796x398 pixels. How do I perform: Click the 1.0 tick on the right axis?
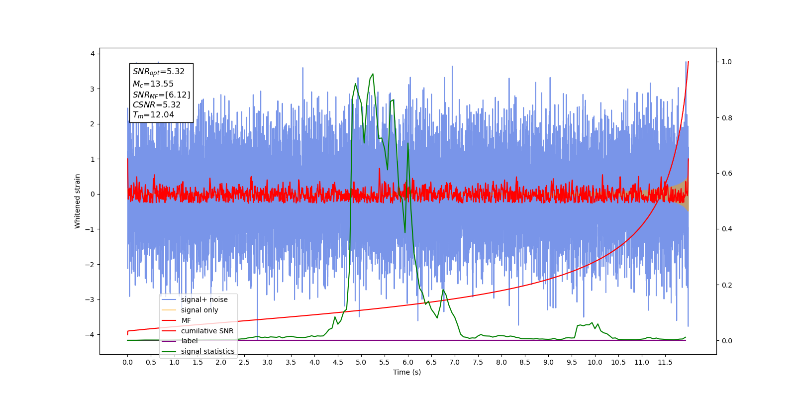coord(727,62)
